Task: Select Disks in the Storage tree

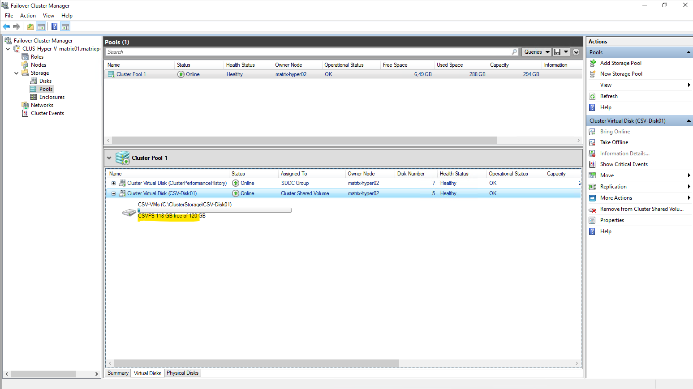Action: click(x=45, y=81)
